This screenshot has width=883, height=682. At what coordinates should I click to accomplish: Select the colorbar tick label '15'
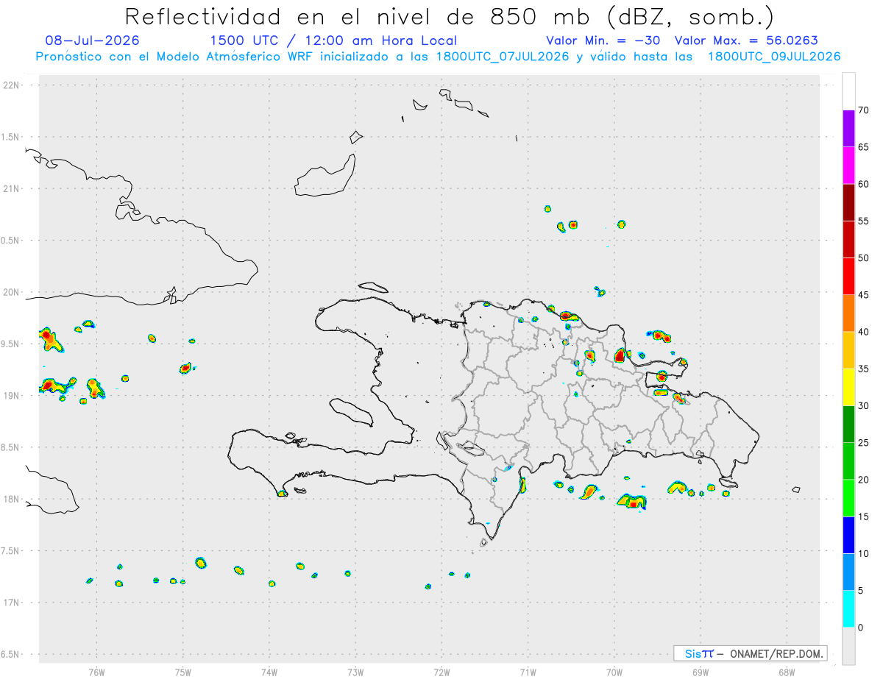(x=864, y=516)
